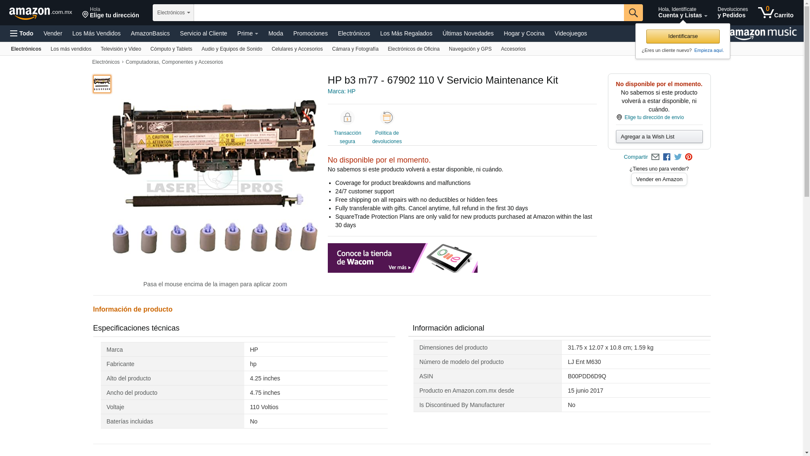Click Agregar a la Wish List
Image resolution: width=810 pixels, height=456 pixels.
(659, 136)
